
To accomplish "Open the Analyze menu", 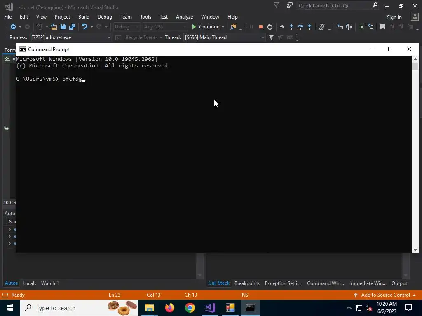I will (184, 16).
